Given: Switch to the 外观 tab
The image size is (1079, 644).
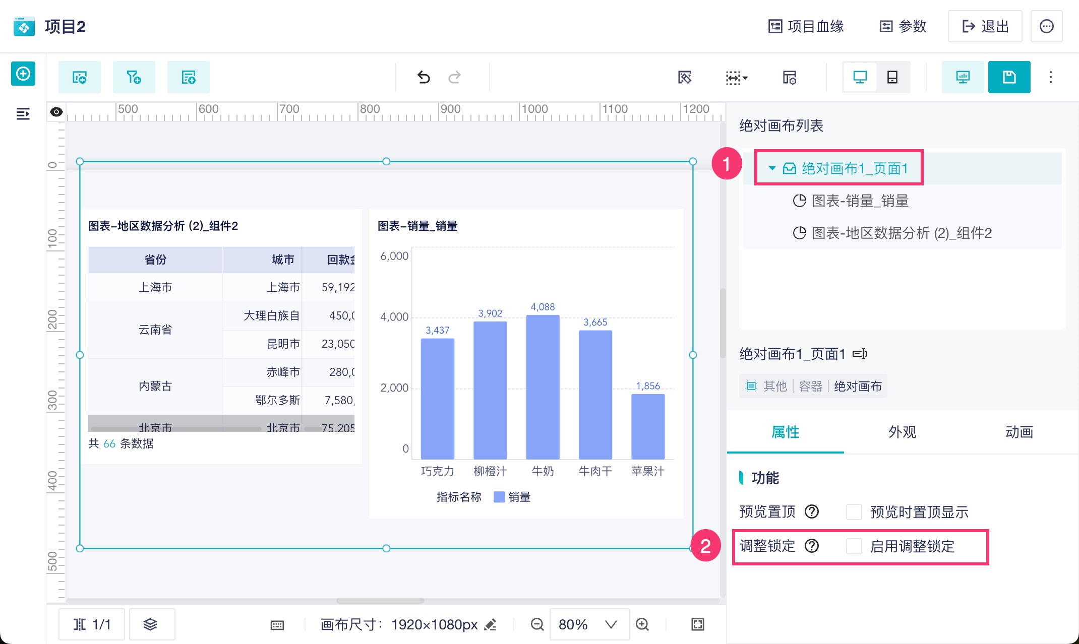Looking at the screenshot, I should point(902,432).
